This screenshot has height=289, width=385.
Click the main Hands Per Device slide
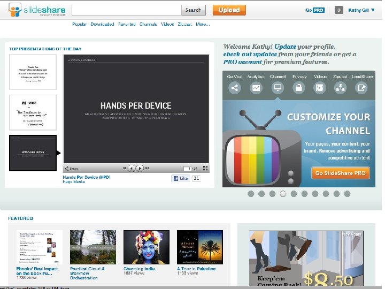tap(136, 109)
